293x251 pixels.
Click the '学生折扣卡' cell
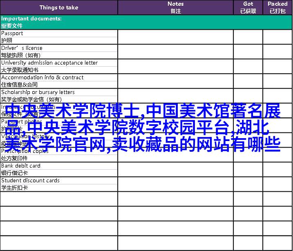tap(59, 188)
